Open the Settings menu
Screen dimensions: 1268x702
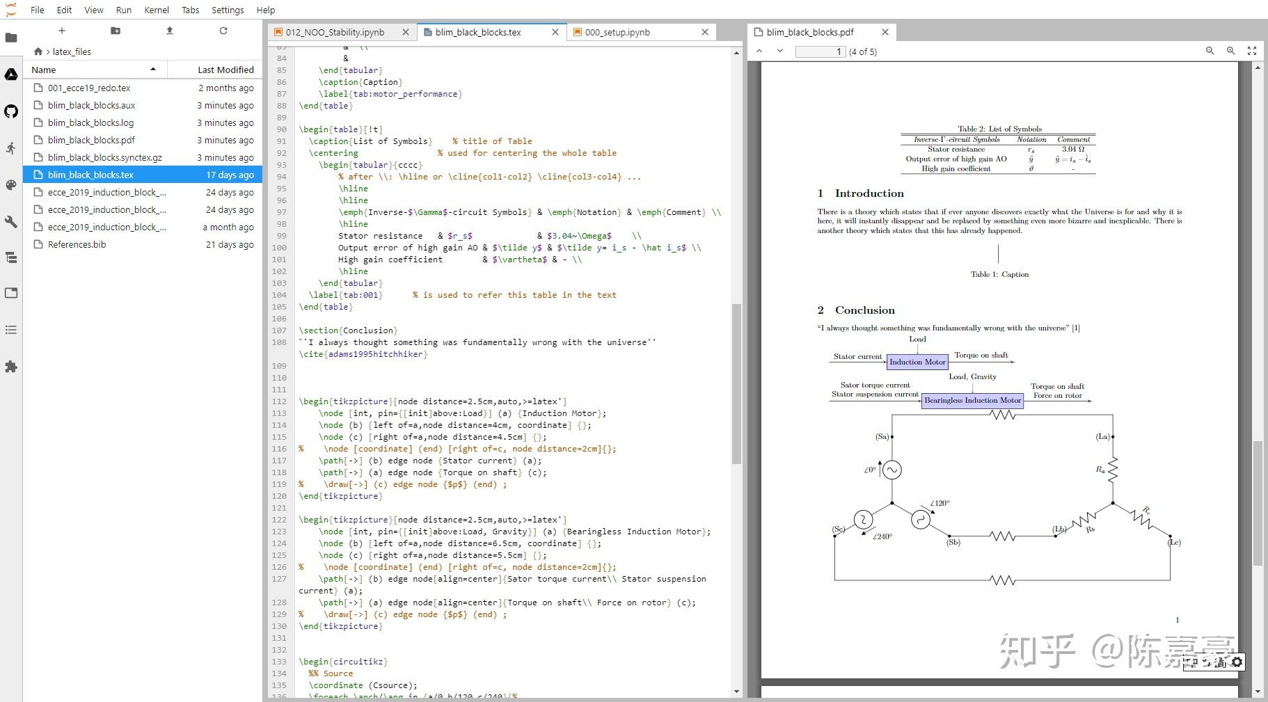point(228,10)
